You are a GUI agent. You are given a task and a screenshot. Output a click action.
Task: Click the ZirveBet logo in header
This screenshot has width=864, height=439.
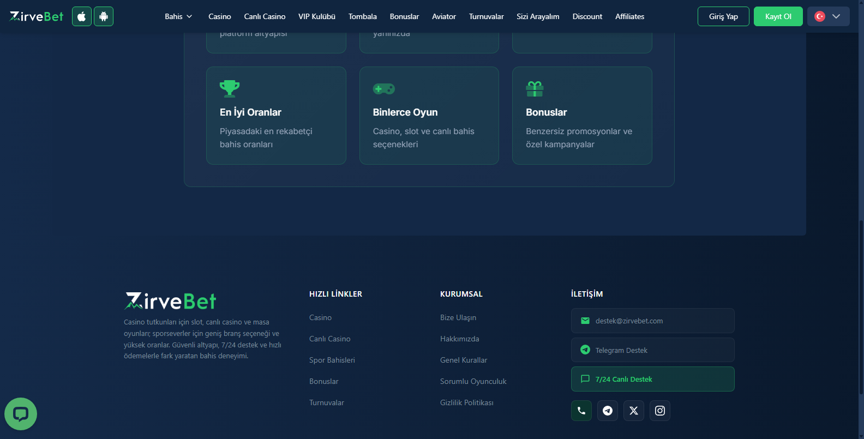[x=37, y=16]
